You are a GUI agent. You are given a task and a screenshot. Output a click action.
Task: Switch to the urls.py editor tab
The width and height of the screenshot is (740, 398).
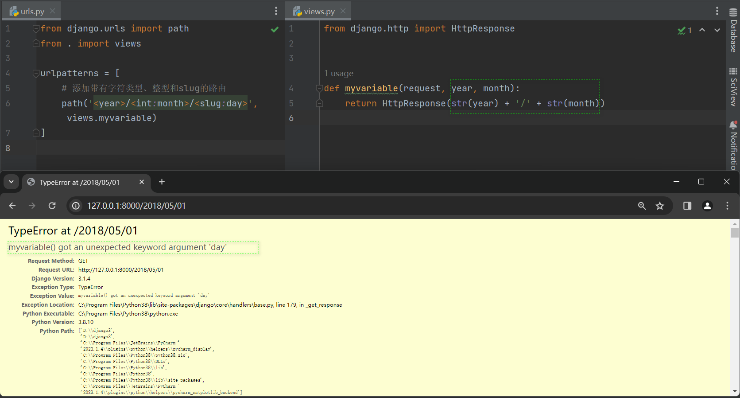tap(32, 12)
